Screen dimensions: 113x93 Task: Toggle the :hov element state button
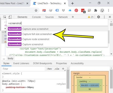point(49,69)
